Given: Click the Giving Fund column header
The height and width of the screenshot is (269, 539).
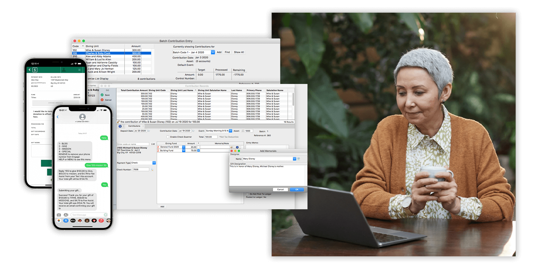Looking at the screenshot, I should point(171,143).
